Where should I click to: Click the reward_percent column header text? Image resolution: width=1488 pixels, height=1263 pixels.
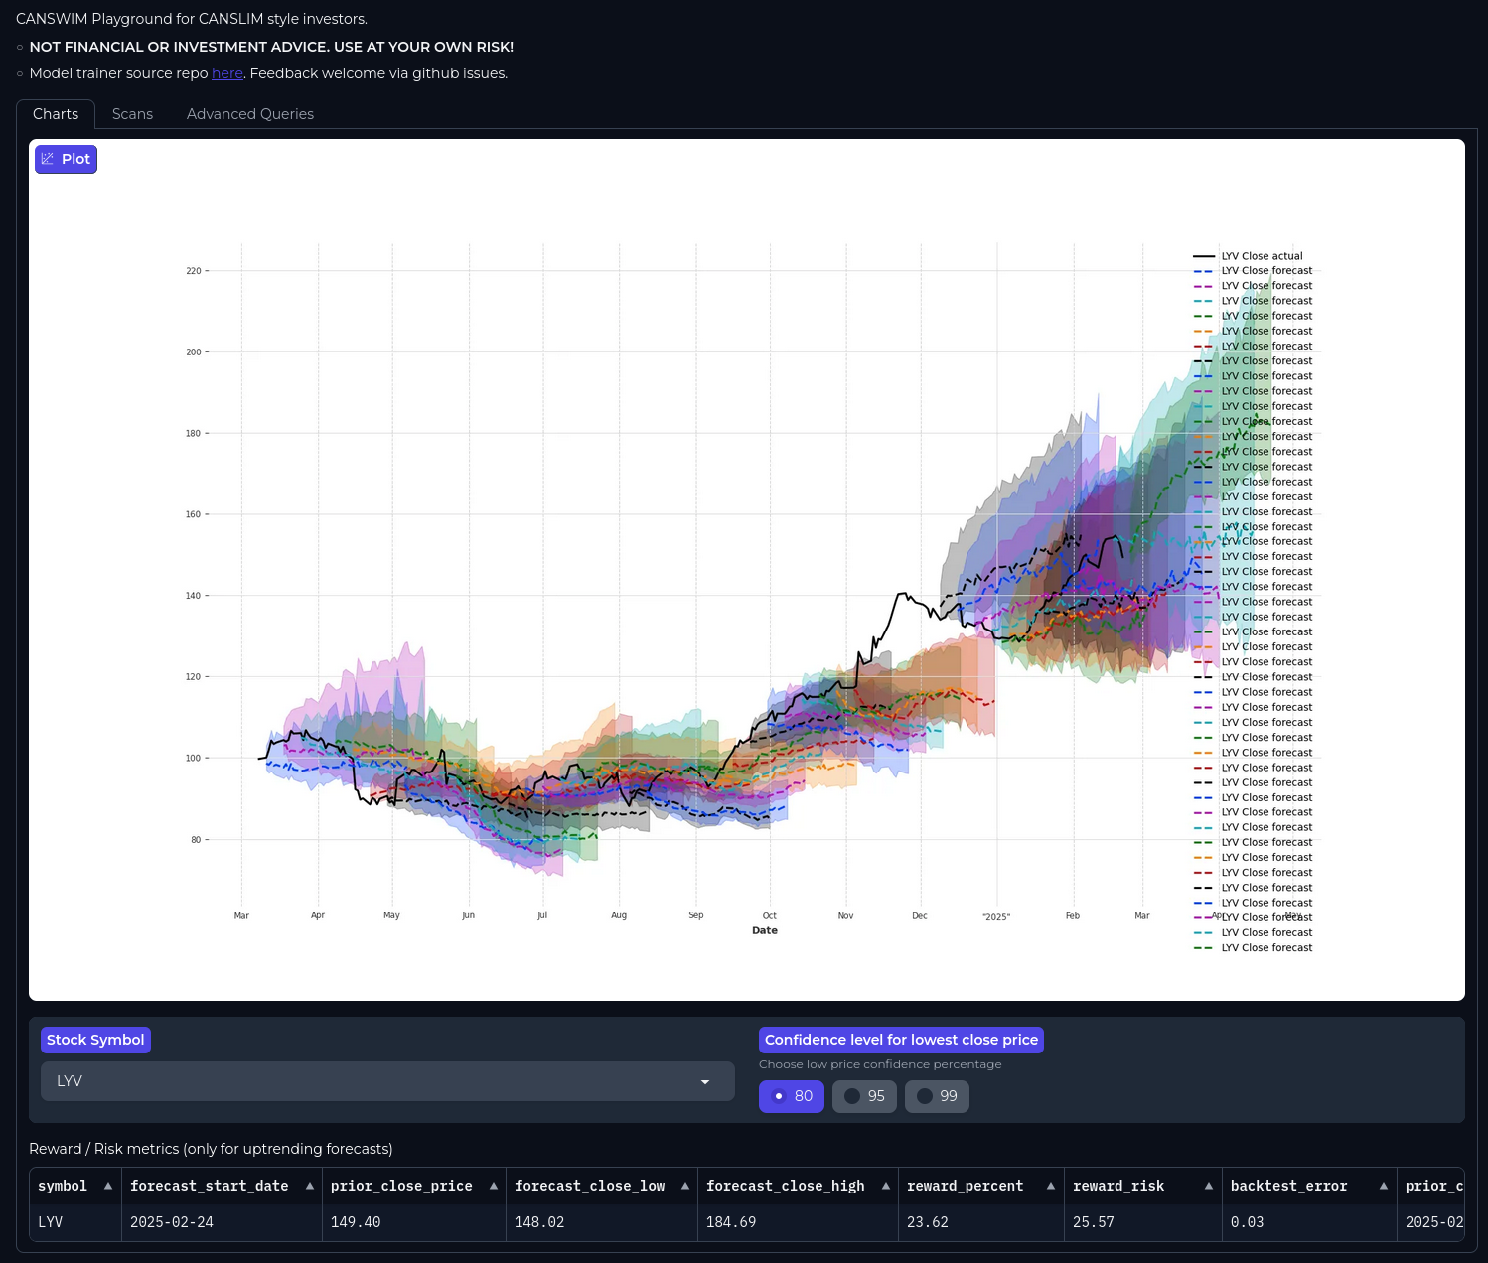pos(965,1186)
